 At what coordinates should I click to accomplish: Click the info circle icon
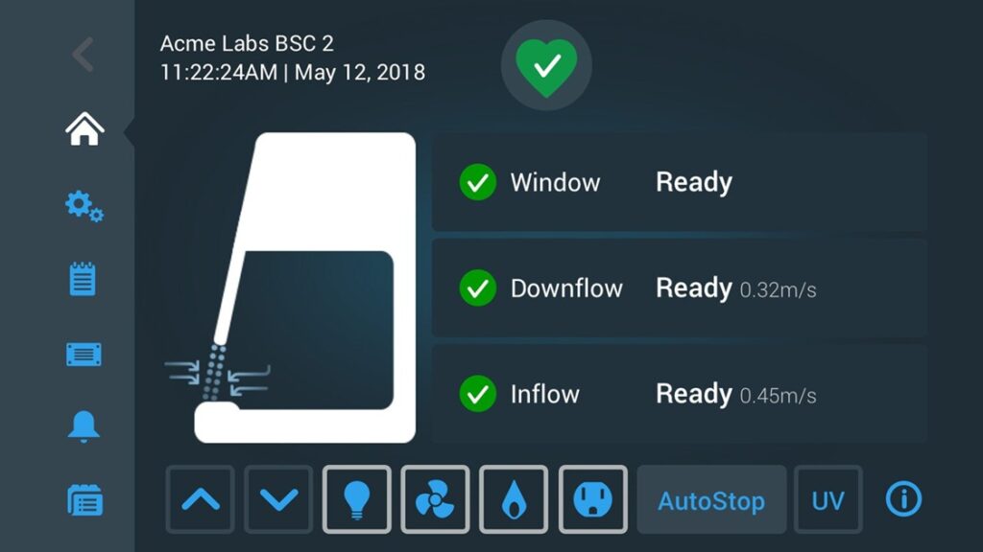click(x=903, y=498)
